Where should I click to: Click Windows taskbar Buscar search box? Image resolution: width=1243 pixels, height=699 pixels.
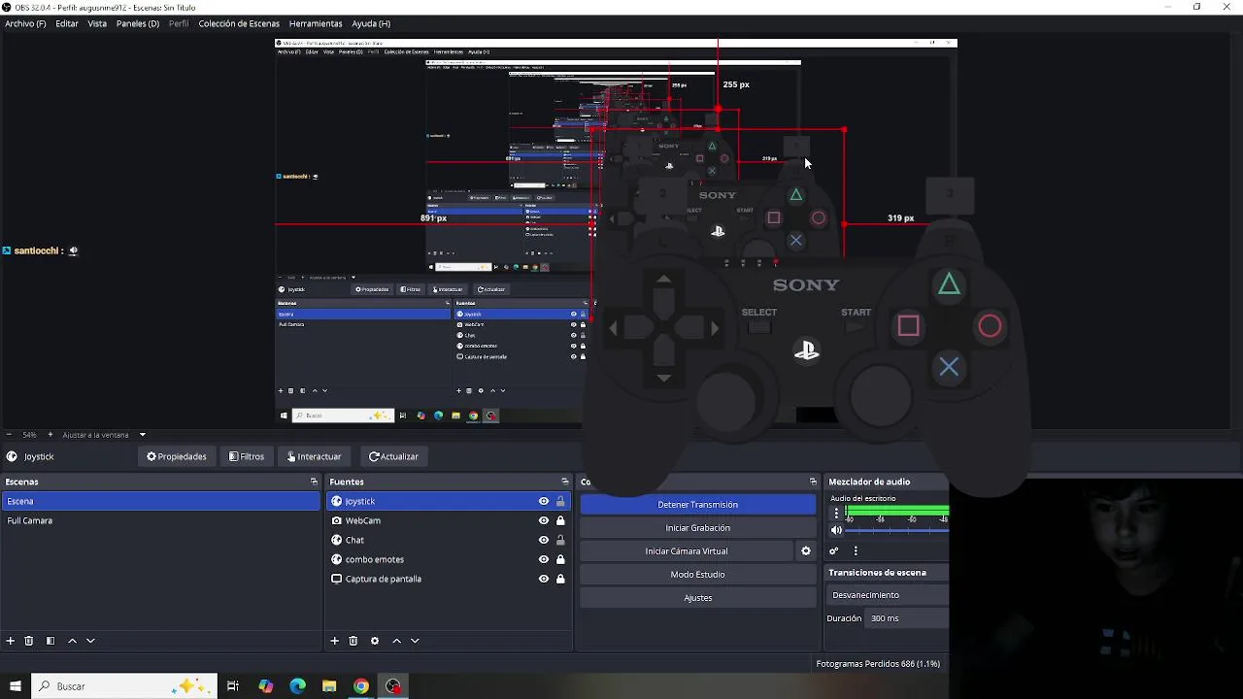[123, 686]
